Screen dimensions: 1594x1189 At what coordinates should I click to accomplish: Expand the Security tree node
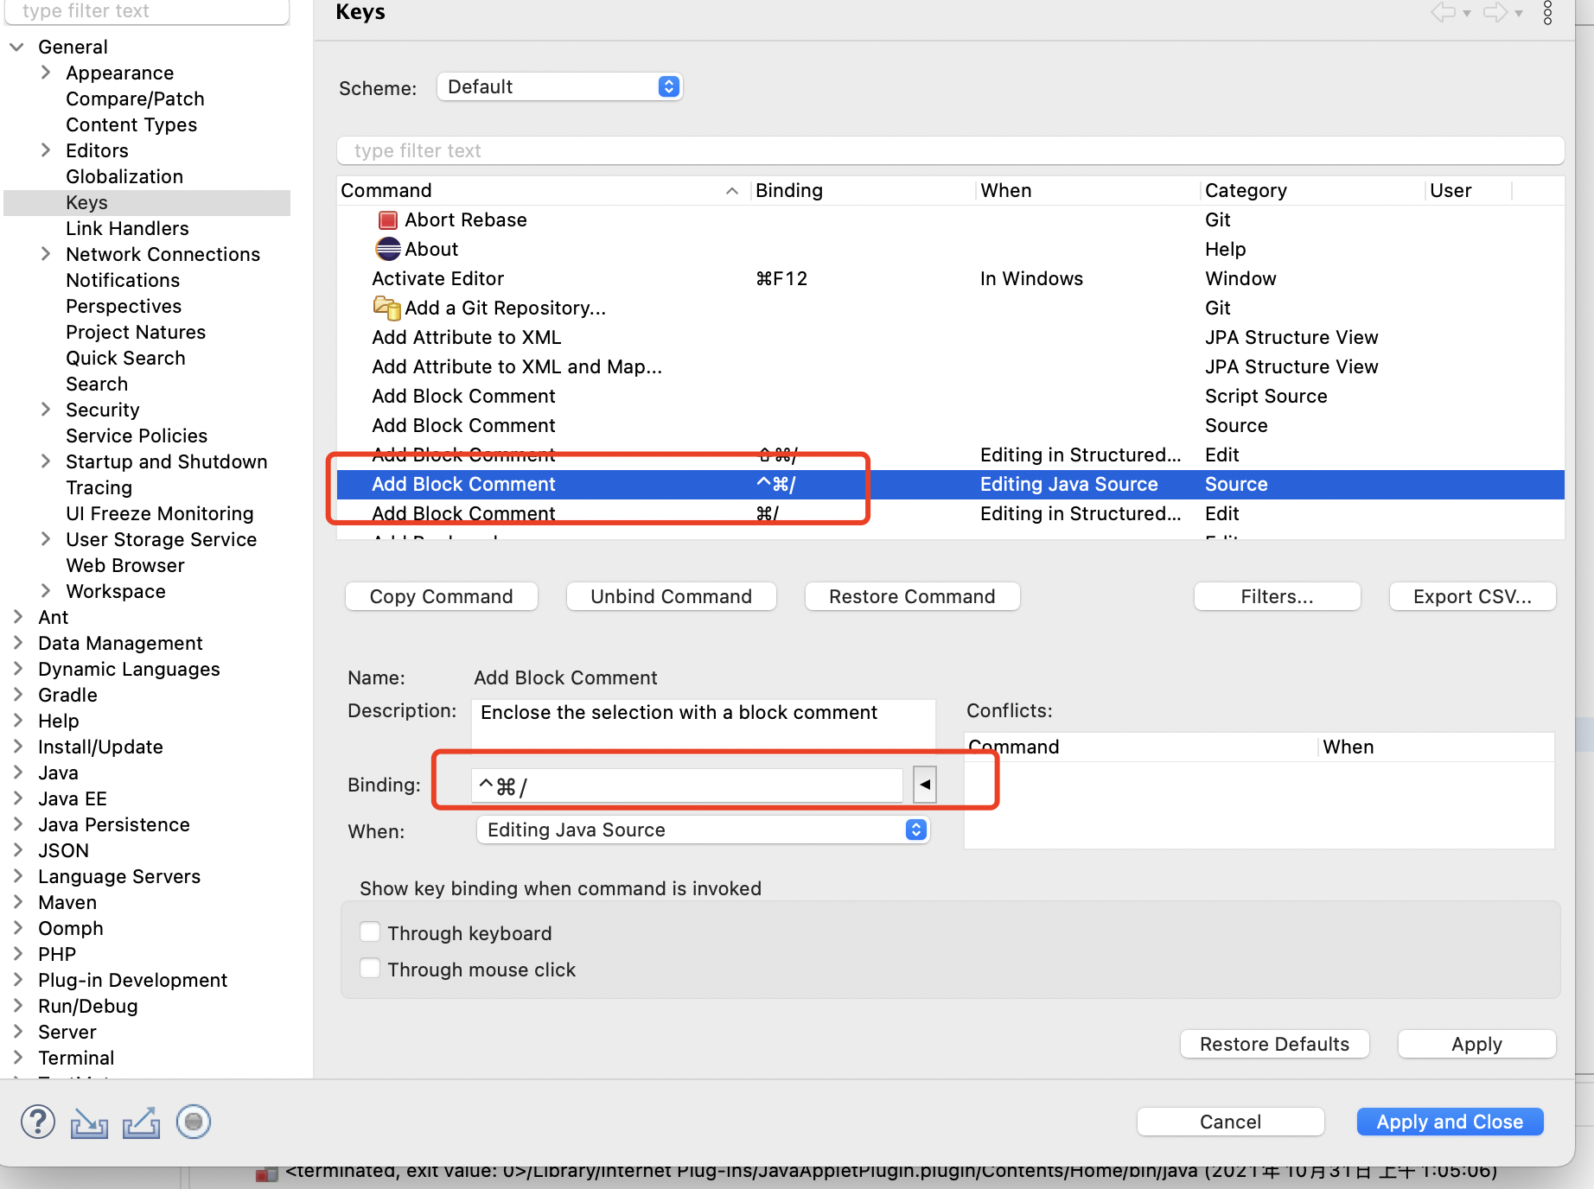pos(46,410)
